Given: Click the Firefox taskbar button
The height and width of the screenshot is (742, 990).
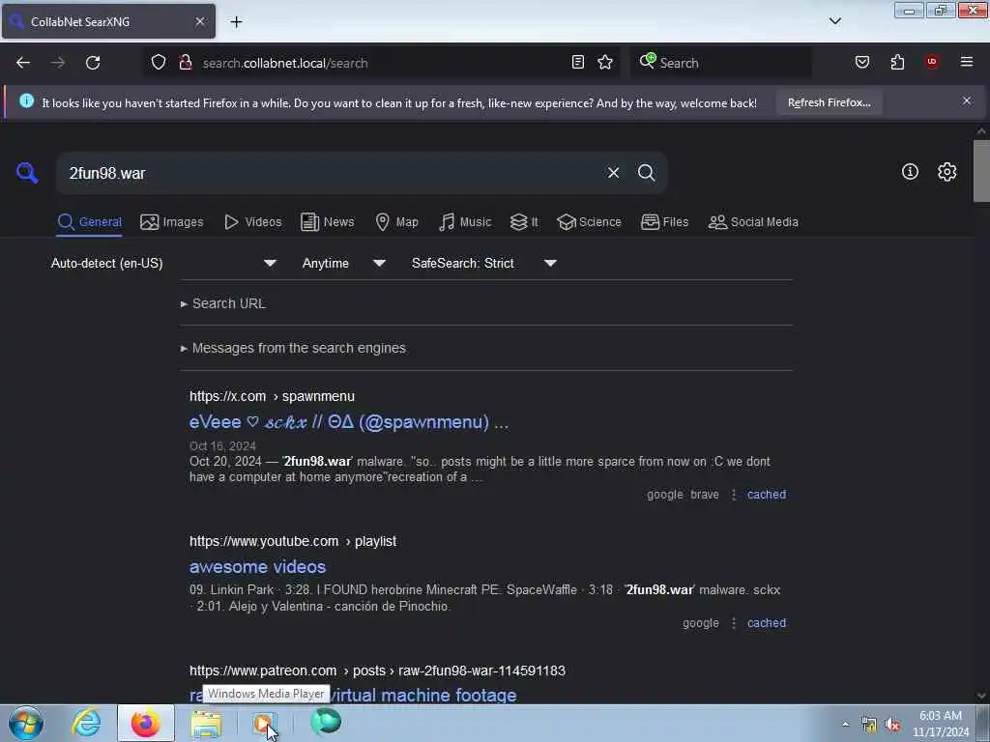Looking at the screenshot, I should pyautogui.click(x=145, y=723).
